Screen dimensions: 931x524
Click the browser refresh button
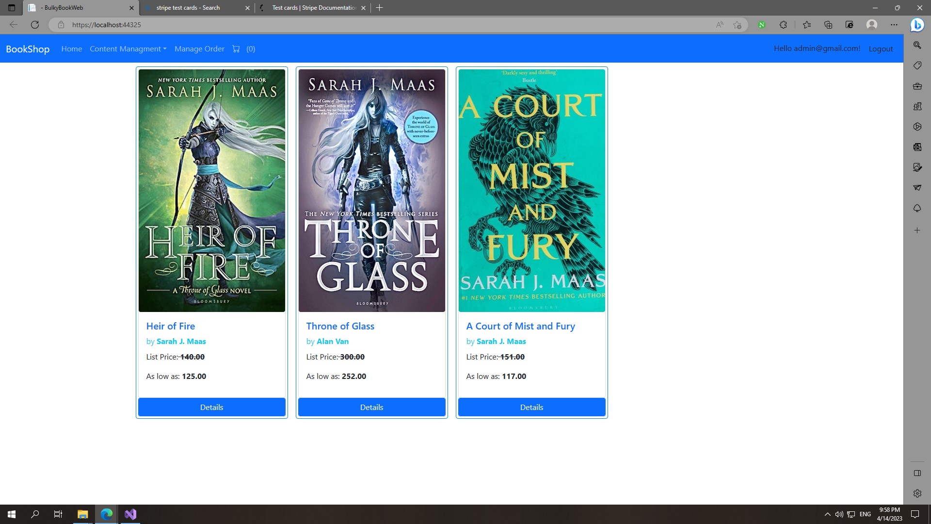click(35, 25)
